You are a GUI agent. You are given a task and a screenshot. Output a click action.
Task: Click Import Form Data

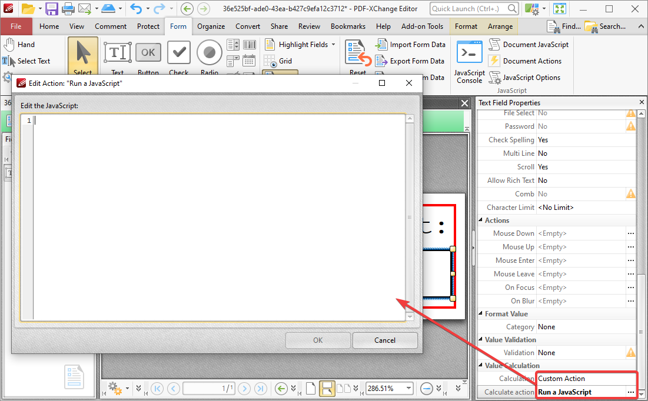point(410,44)
